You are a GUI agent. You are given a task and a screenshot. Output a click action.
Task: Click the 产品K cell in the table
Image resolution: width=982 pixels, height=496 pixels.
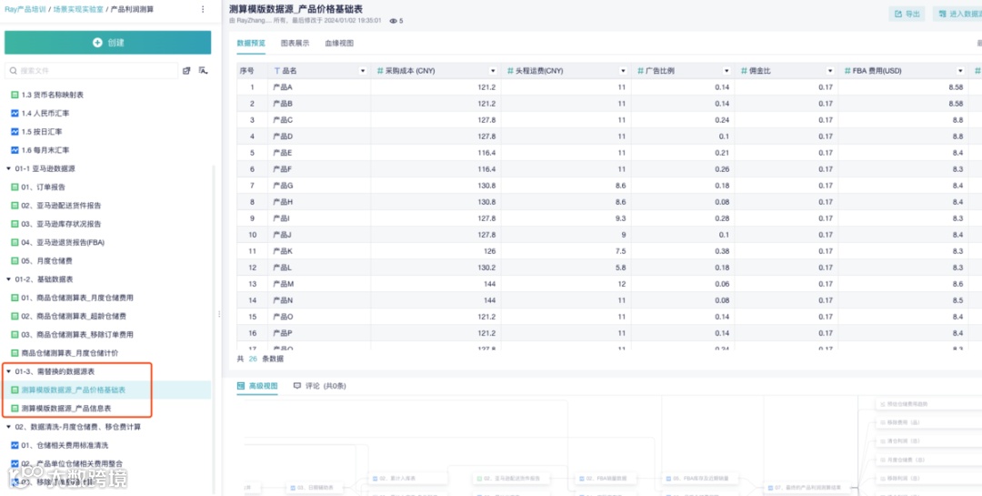point(319,251)
